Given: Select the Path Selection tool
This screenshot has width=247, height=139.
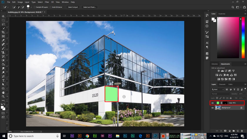Looking at the screenshot, I should (3, 85).
